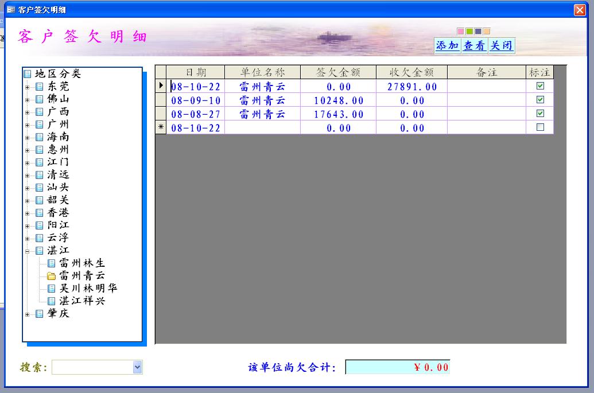The image size is (594, 393).
Task: Click the icon beside 清远
Action: point(40,175)
